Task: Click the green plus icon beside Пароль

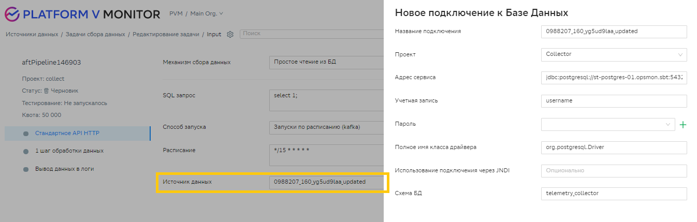Action: 683,124
